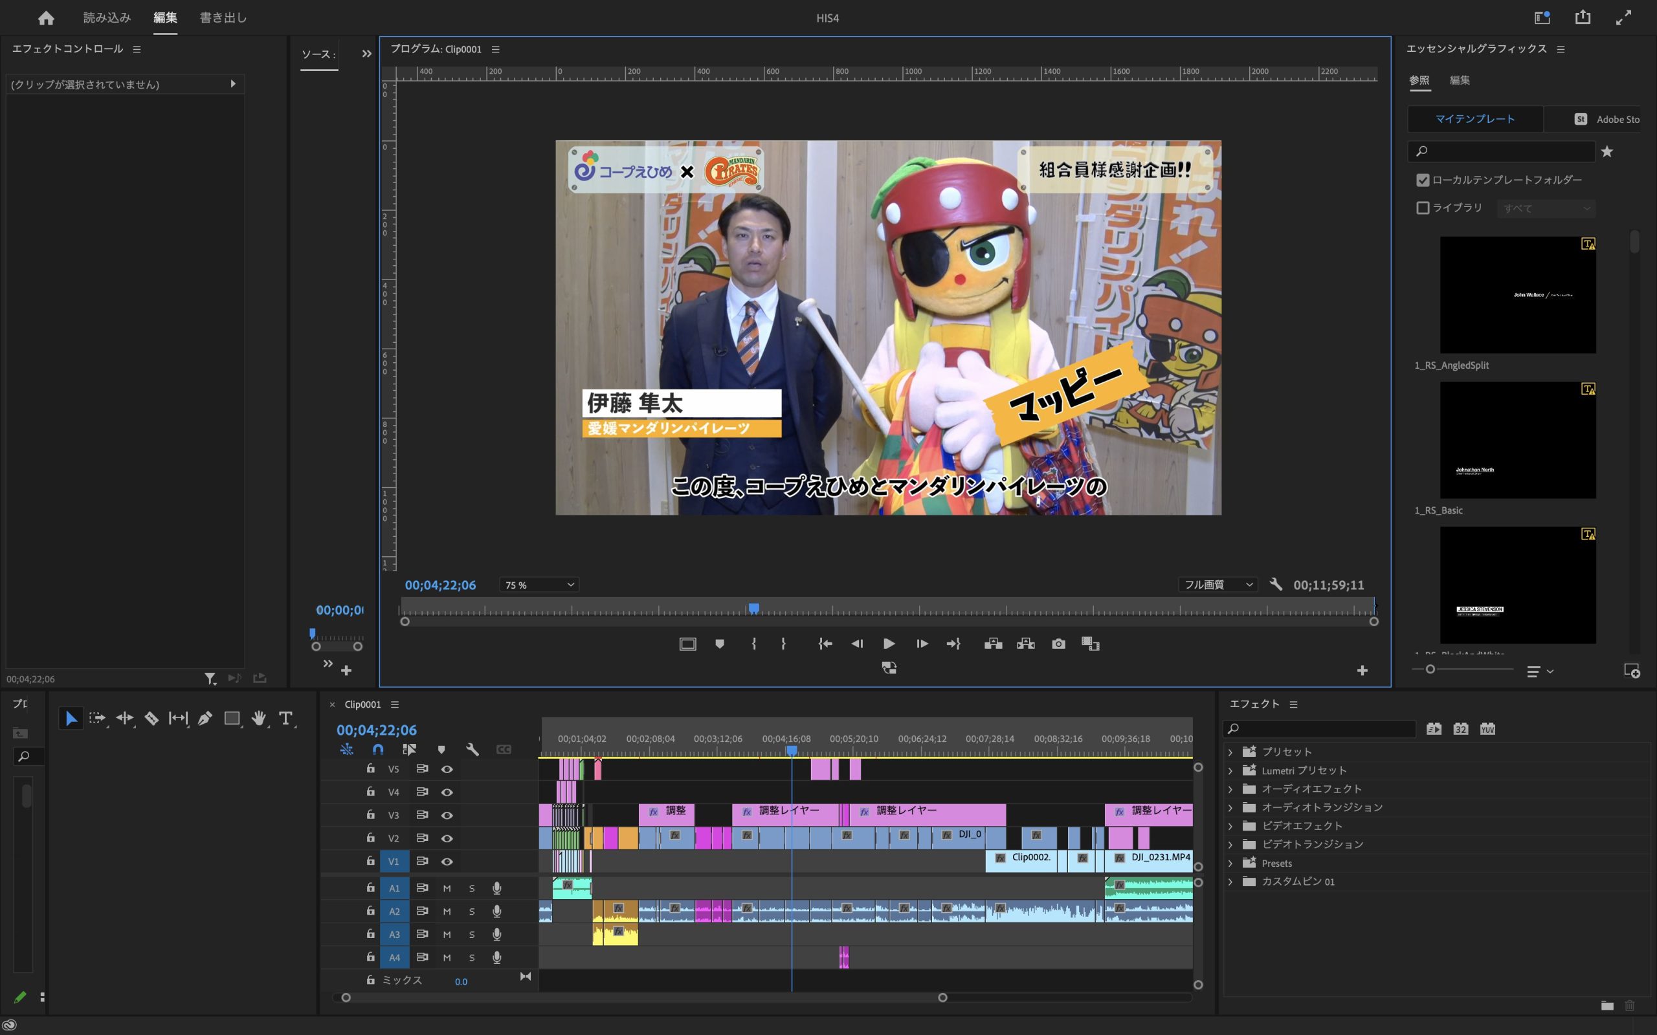This screenshot has width=1657, height=1035.
Task: Select the Ripple Edit tool
Action: pos(125,718)
